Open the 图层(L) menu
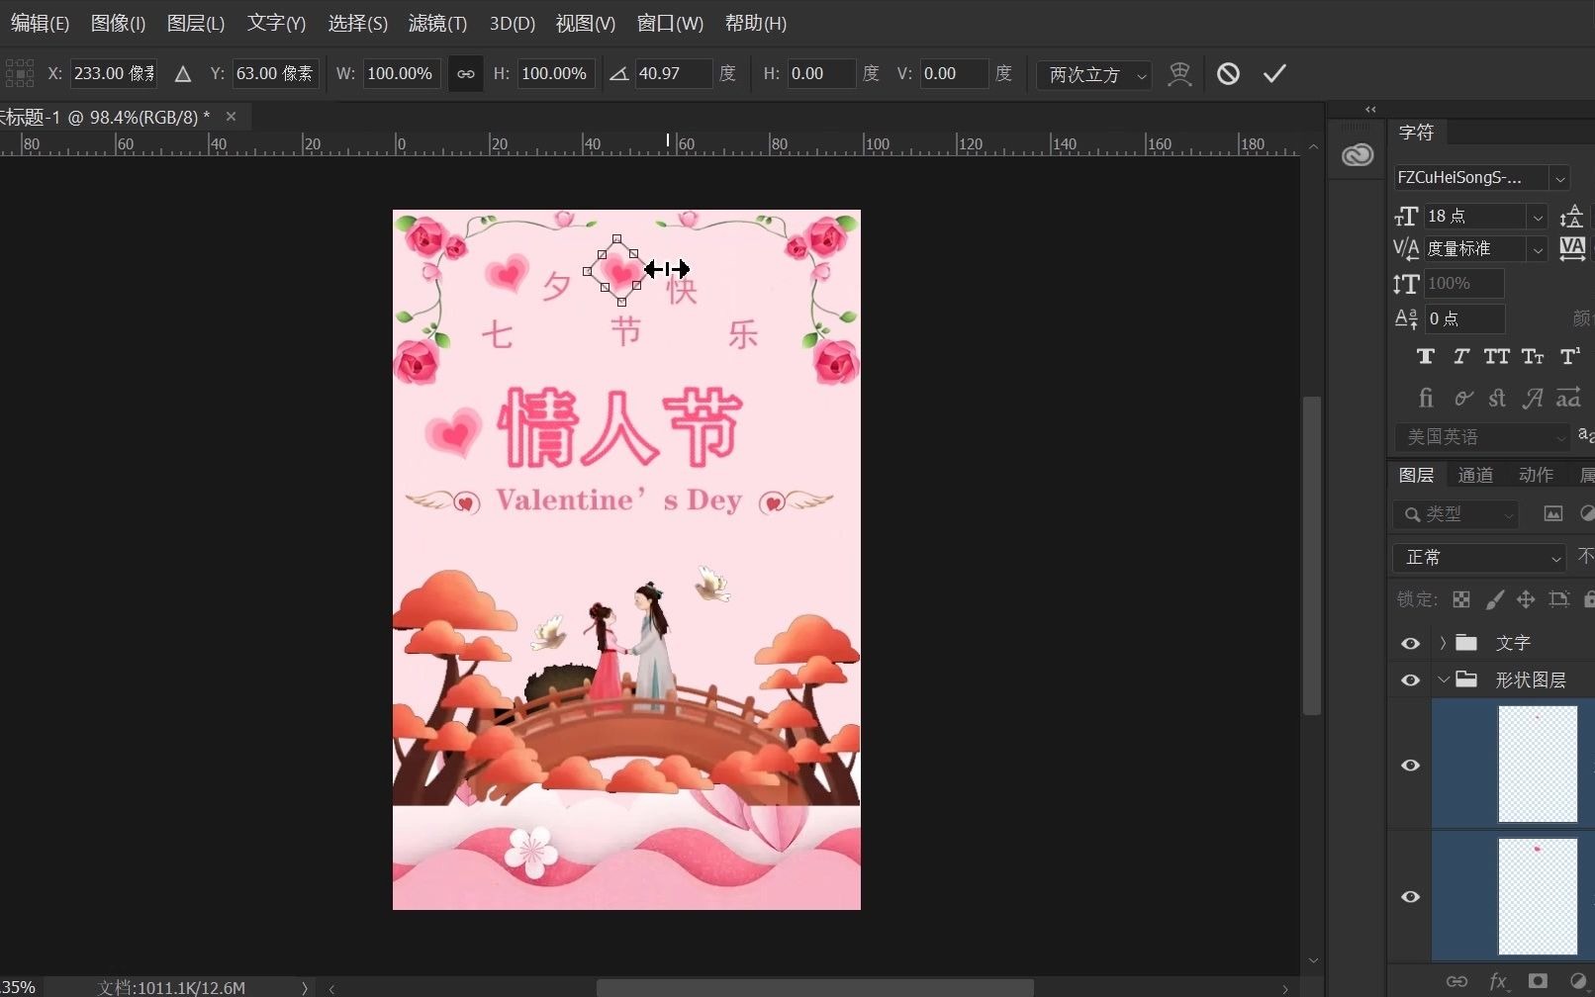 (196, 23)
